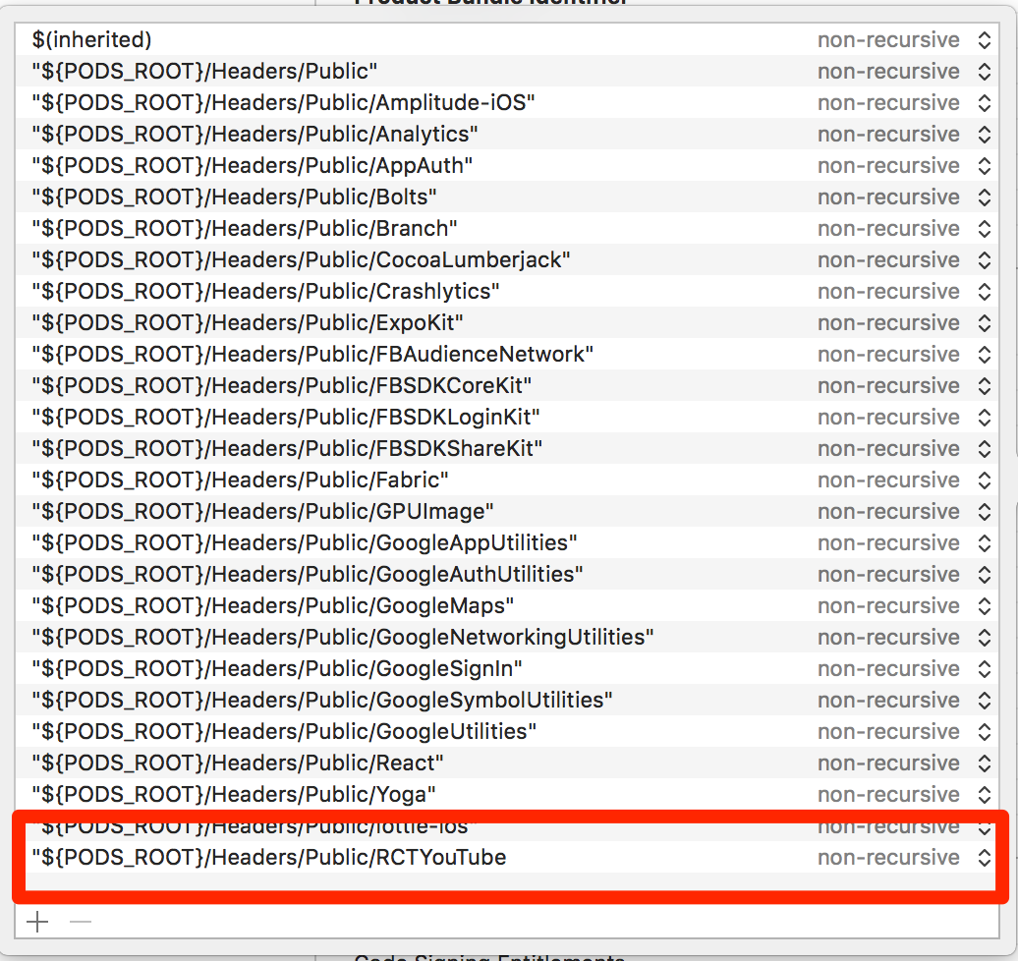The image size is (1018, 961).
Task: Select the Headers/Public/React path entry
Action: pyautogui.click(x=238, y=763)
